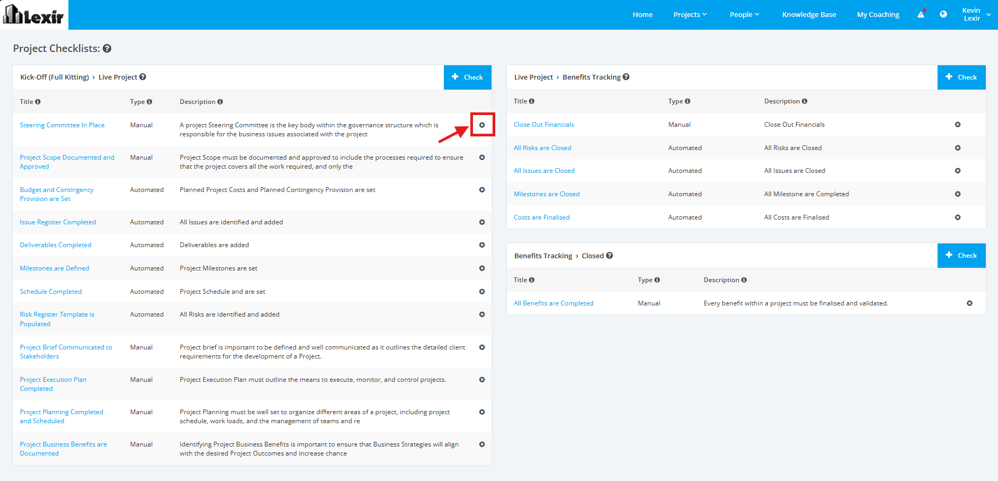
Task: Click the Lexir logo
Action: coord(33,14)
